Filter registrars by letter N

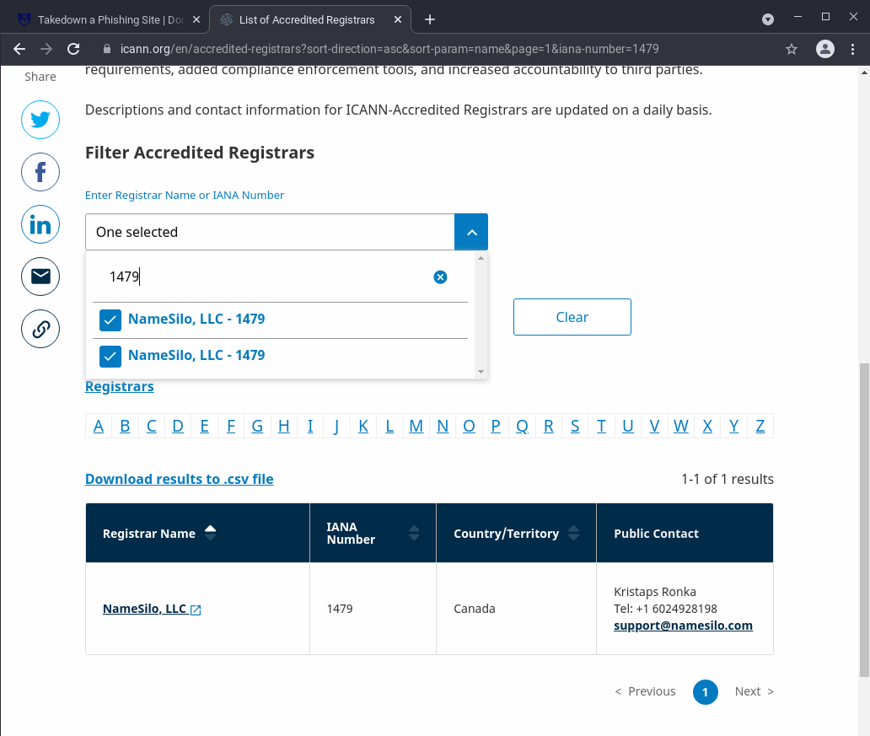click(x=443, y=426)
